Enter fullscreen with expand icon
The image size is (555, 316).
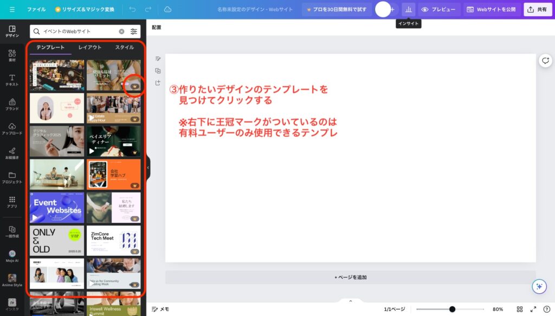(533, 309)
